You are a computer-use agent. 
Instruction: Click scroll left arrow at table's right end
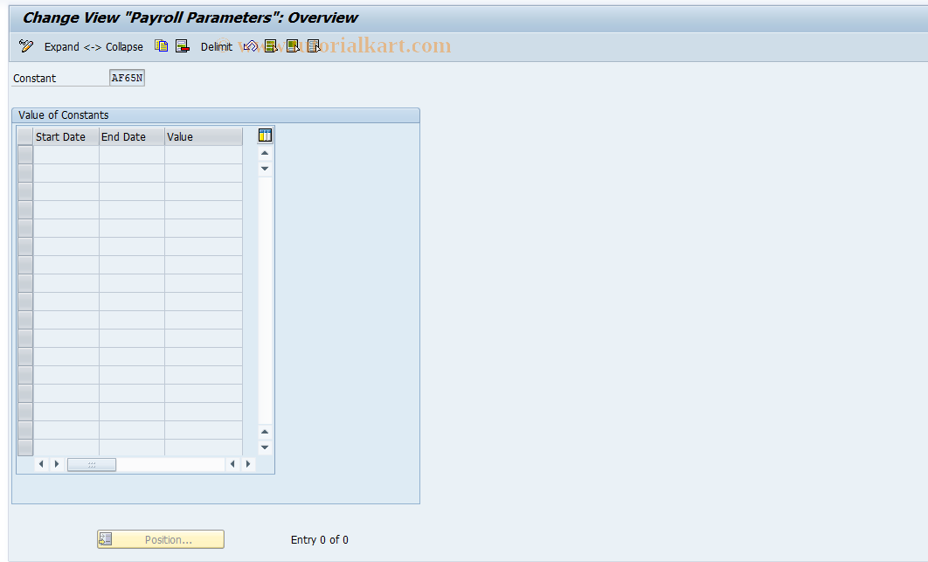tap(232, 464)
